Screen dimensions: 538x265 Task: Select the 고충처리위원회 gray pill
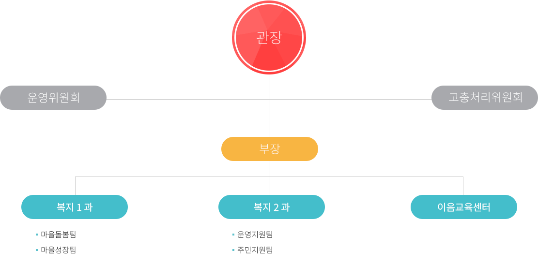pos(484,98)
